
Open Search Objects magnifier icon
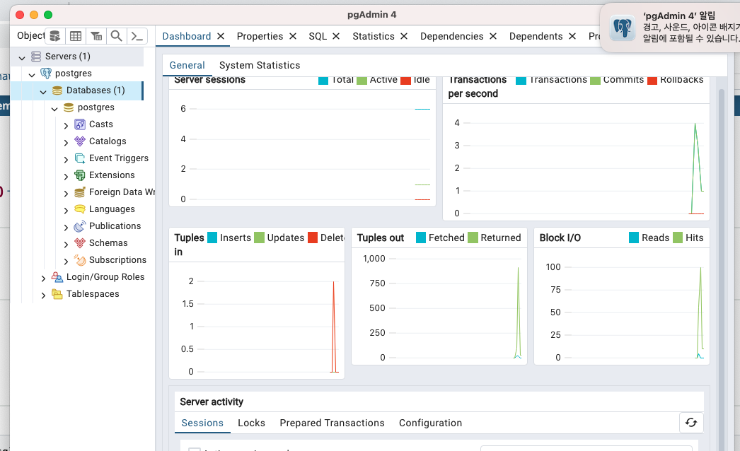(x=116, y=36)
